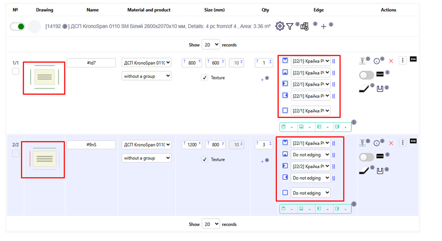Expand 'without a group' dropdown for #9nS
The width and height of the screenshot is (442, 241).
(x=147, y=158)
